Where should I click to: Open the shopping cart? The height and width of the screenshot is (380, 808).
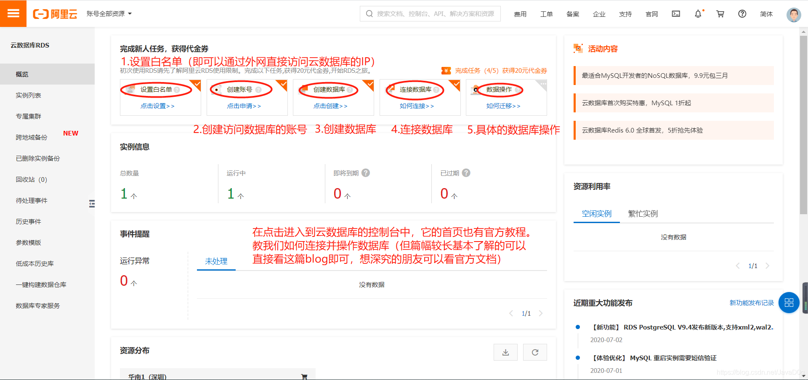tap(720, 14)
